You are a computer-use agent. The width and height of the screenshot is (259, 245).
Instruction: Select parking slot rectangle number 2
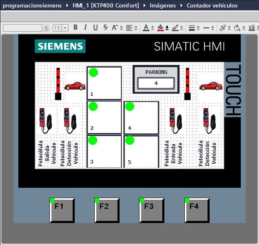pos(104,117)
